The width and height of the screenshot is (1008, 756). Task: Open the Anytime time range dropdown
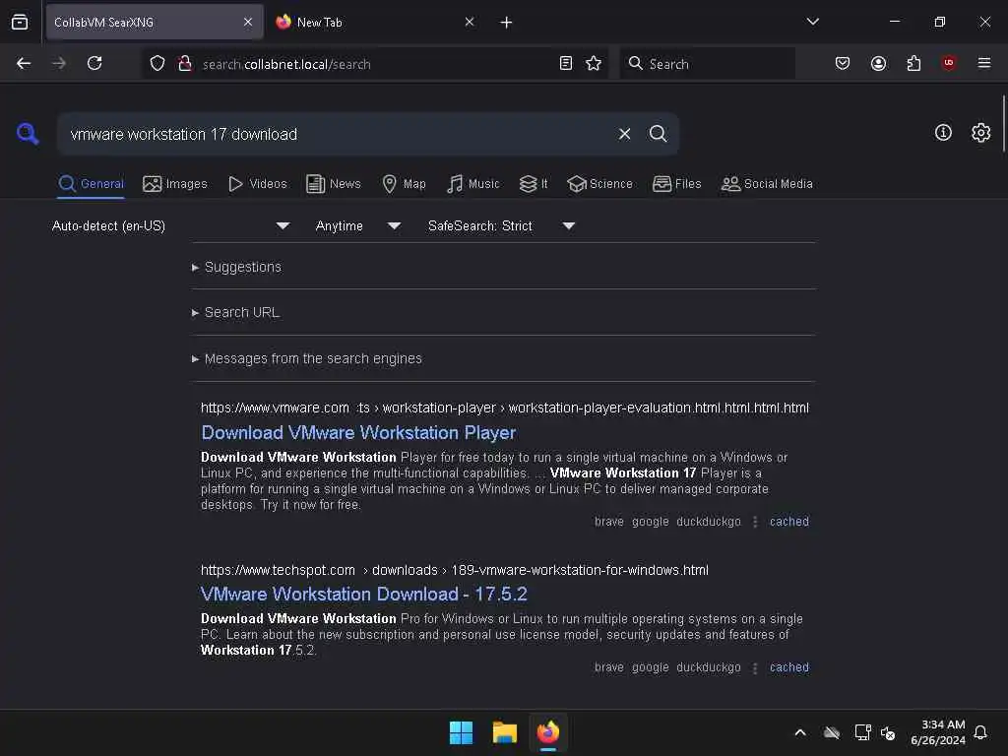357,225
